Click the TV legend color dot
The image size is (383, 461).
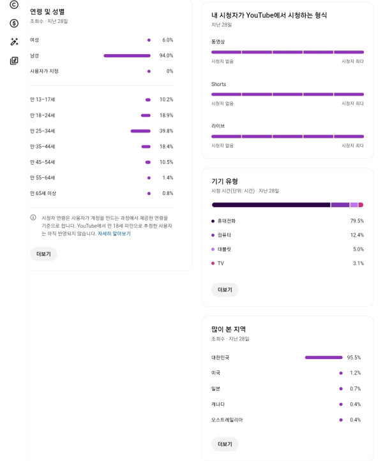pyautogui.click(x=213, y=263)
